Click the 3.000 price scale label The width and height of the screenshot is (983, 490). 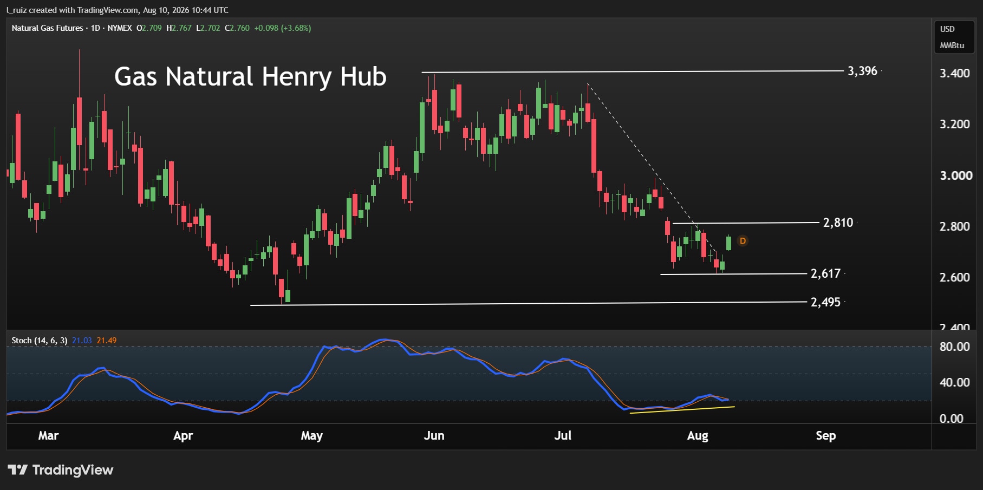coord(956,175)
